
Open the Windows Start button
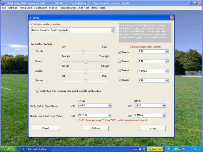pos(9,149)
